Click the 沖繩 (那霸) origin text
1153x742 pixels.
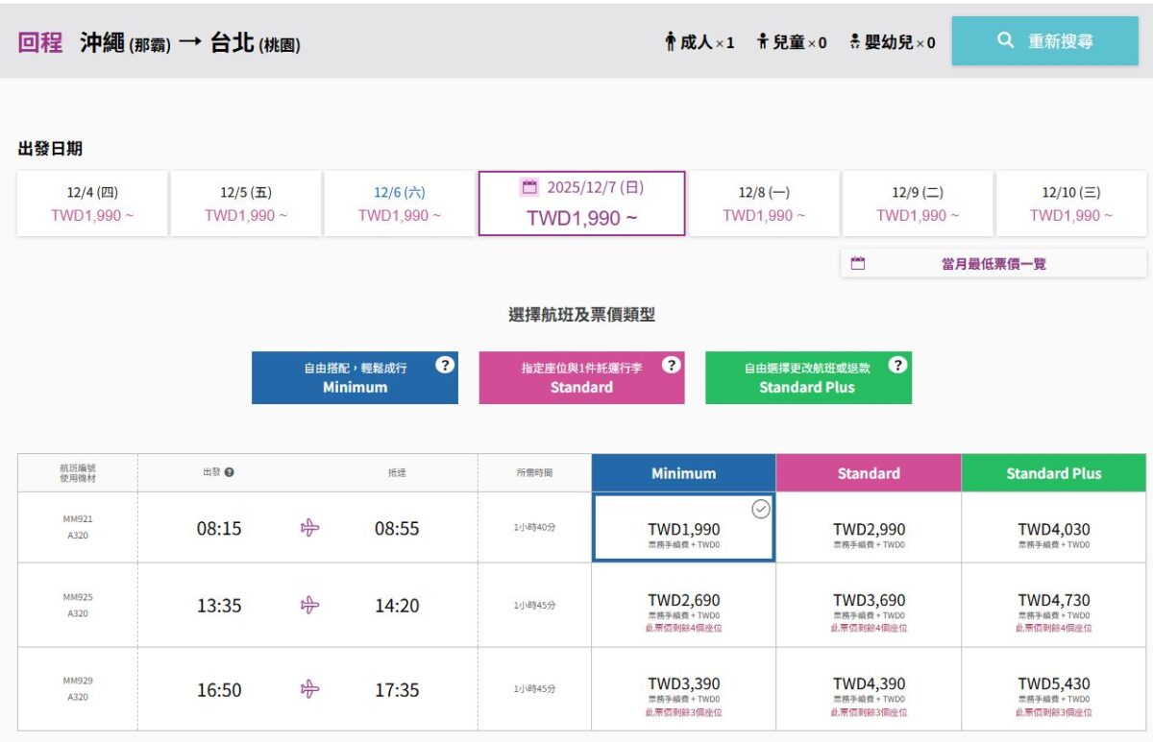click(x=125, y=43)
